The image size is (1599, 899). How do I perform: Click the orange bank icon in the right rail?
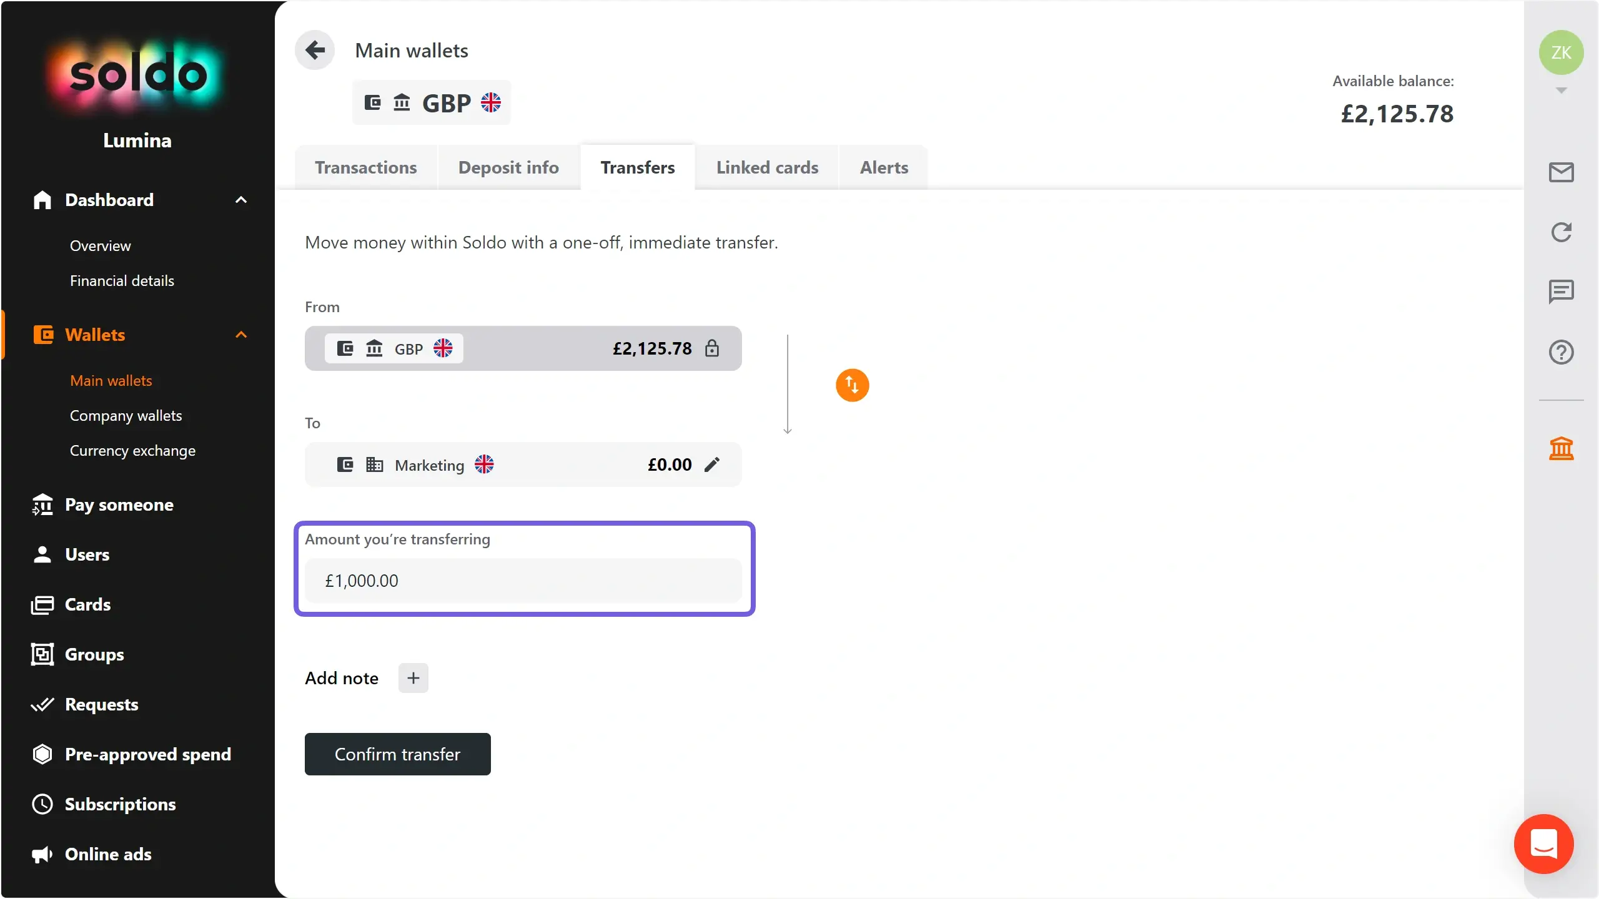[1561, 448]
